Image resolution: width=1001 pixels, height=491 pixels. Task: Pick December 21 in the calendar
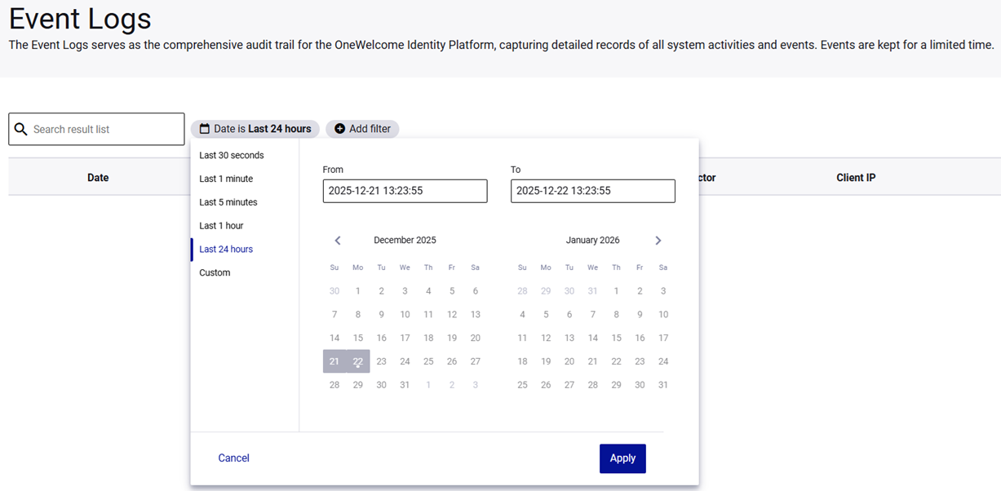pyautogui.click(x=334, y=361)
